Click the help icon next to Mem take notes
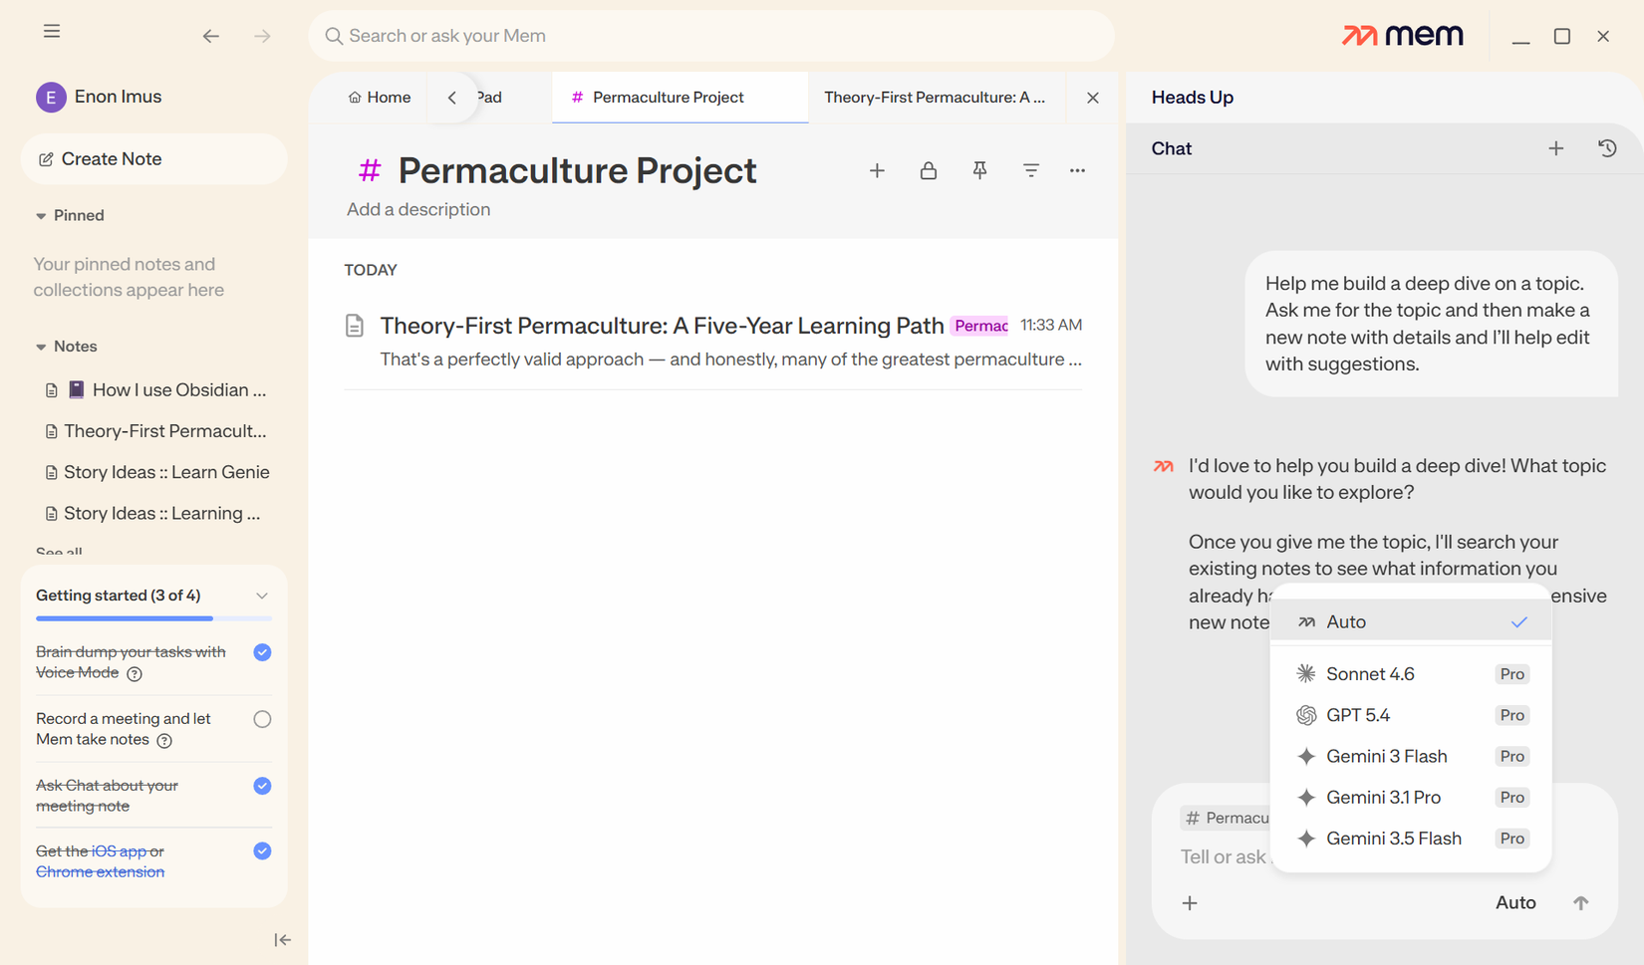 (x=164, y=741)
